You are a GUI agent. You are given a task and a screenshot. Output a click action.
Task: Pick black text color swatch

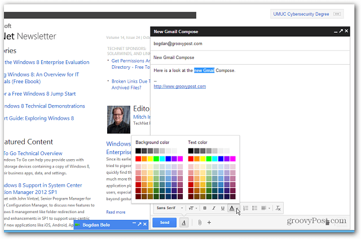(x=191, y=151)
